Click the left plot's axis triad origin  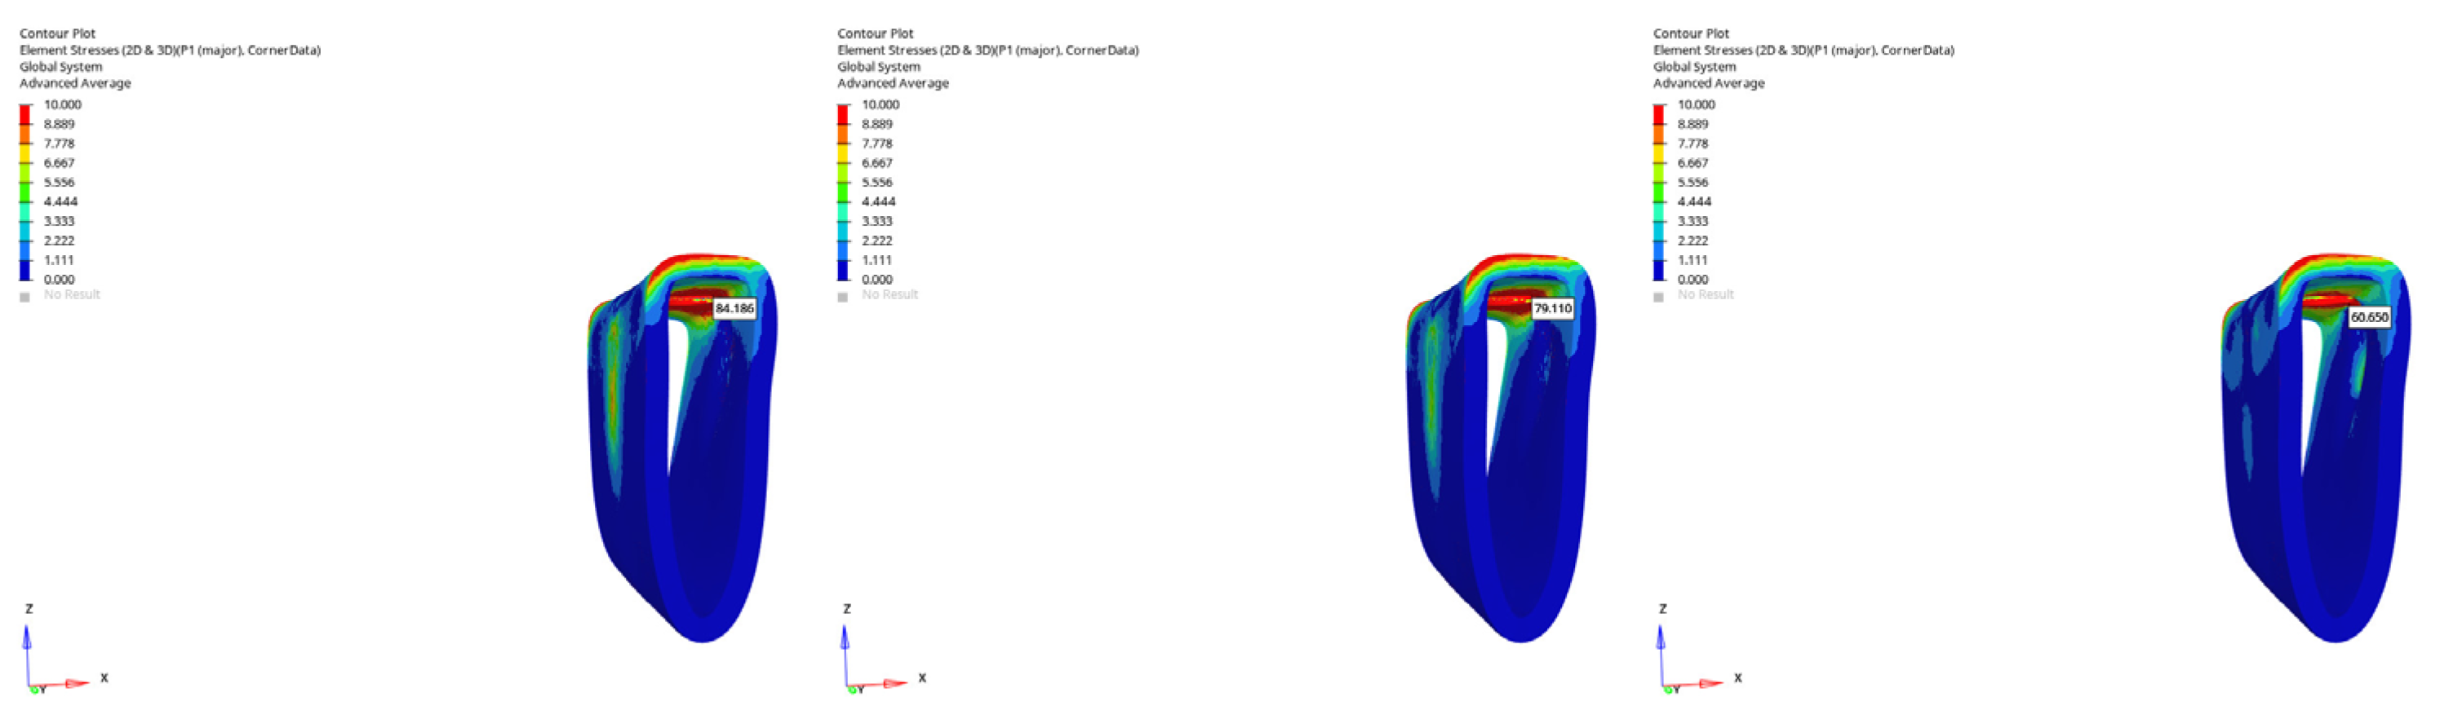pos(29,685)
